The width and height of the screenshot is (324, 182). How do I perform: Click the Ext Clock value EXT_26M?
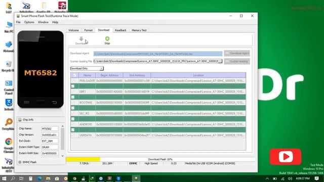click(x=50, y=141)
